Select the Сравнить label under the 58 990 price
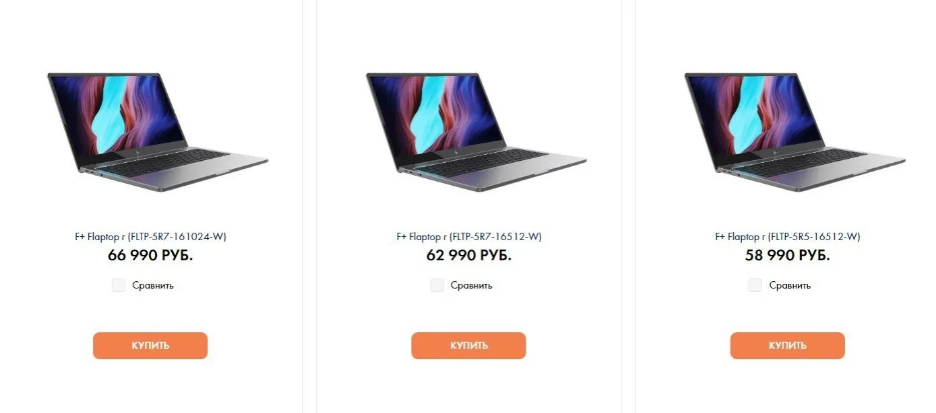This screenshot has height=413, width=936. point(790,285)
